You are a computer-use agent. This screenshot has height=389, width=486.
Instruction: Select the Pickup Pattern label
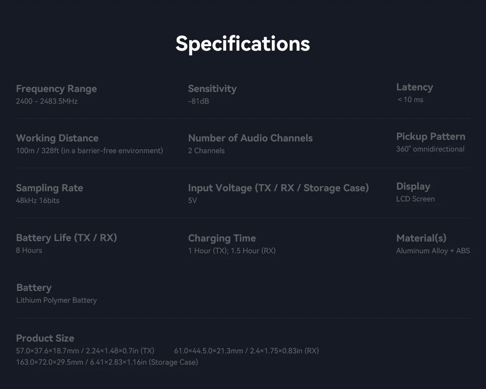431,137
